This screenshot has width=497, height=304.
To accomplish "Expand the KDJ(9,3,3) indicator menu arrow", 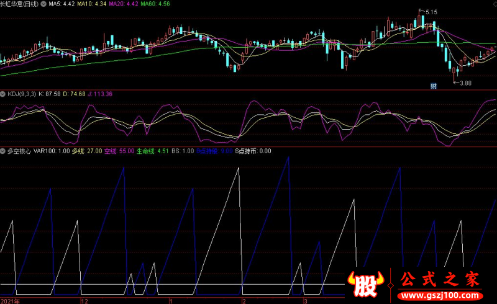I will coord(3,94).
